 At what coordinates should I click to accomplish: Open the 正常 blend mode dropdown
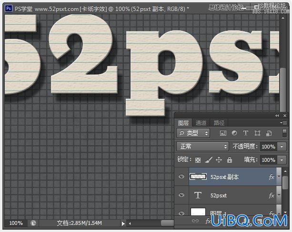click(x=202, y=147)
